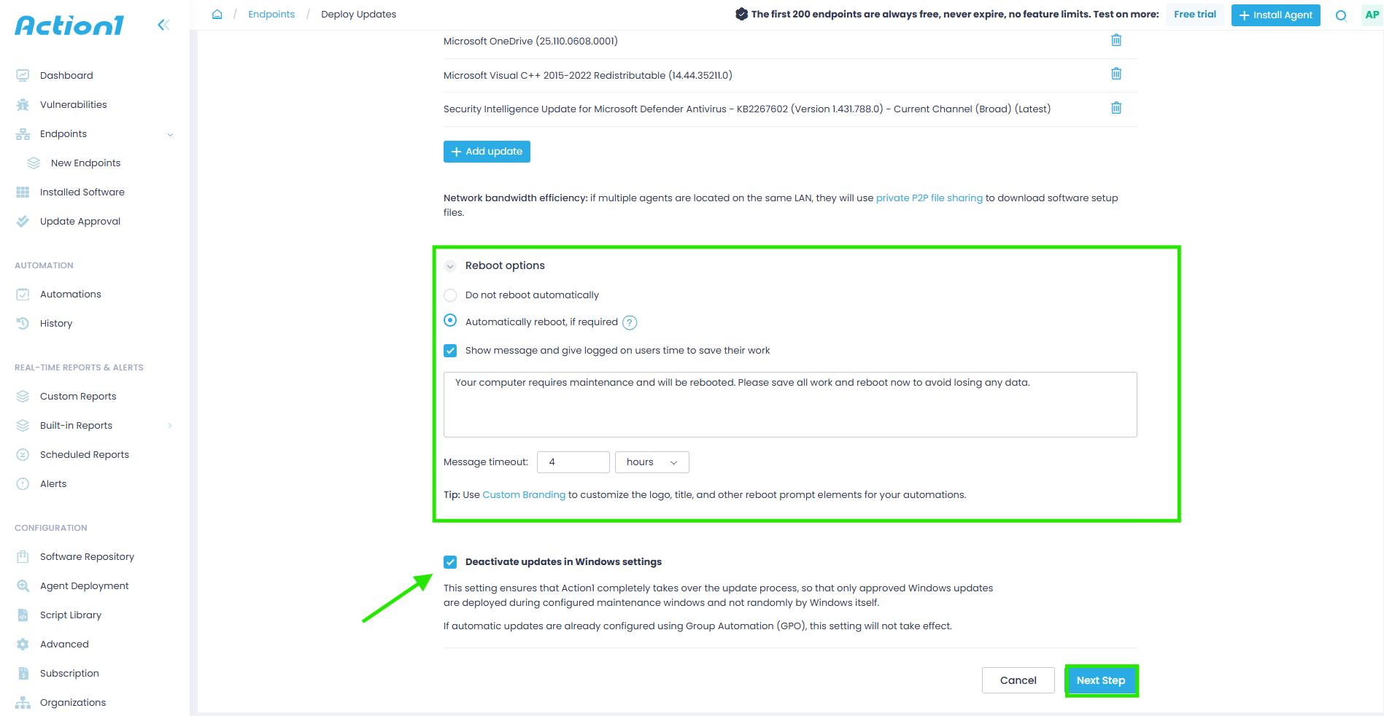Delete the Microsoft OneDrive update entry

[1116, 40]
